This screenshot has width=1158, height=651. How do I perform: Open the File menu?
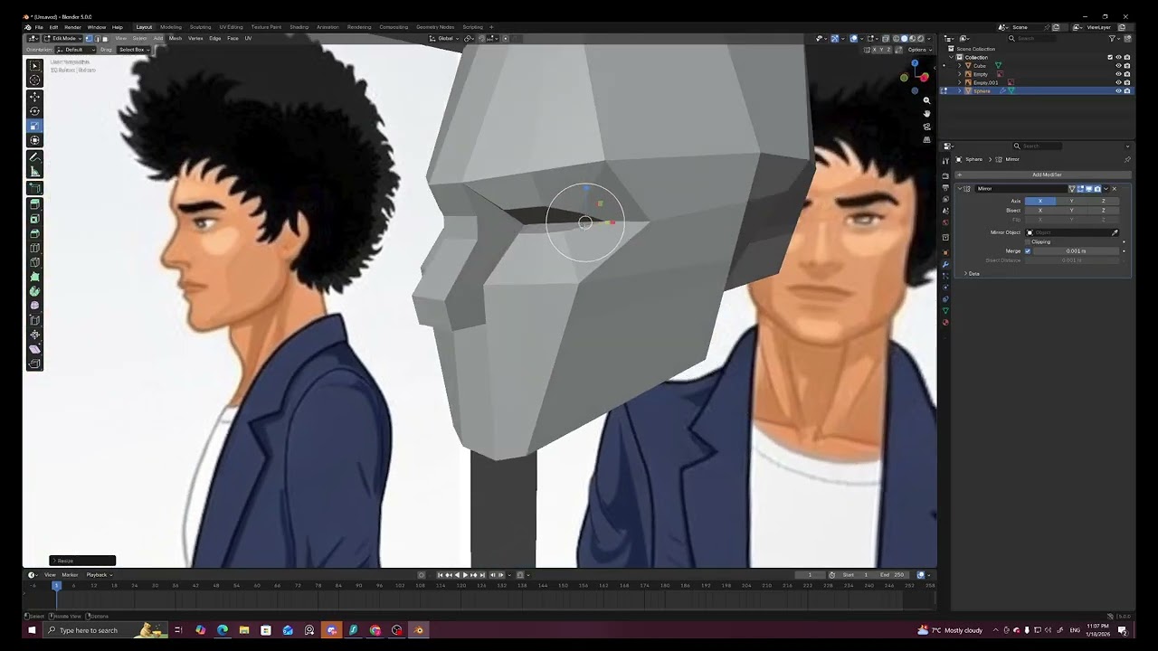point(39,27)
